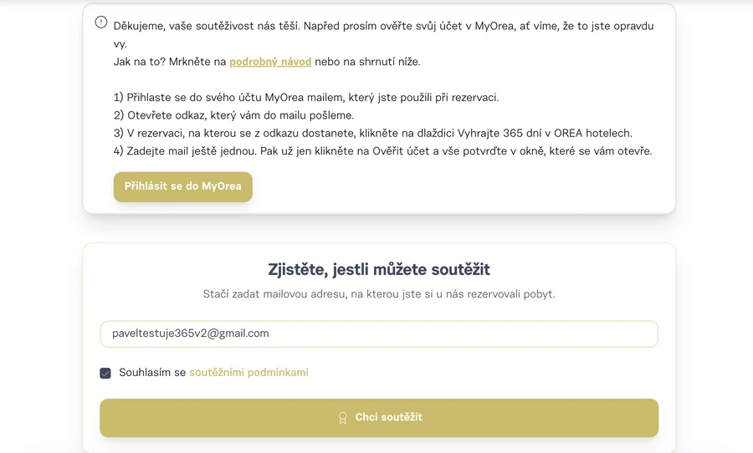This screenshot has height=453, width=753.
Task: Select step 2 "Otevřete odkaz" instruction
Action: tap(234, 115)
